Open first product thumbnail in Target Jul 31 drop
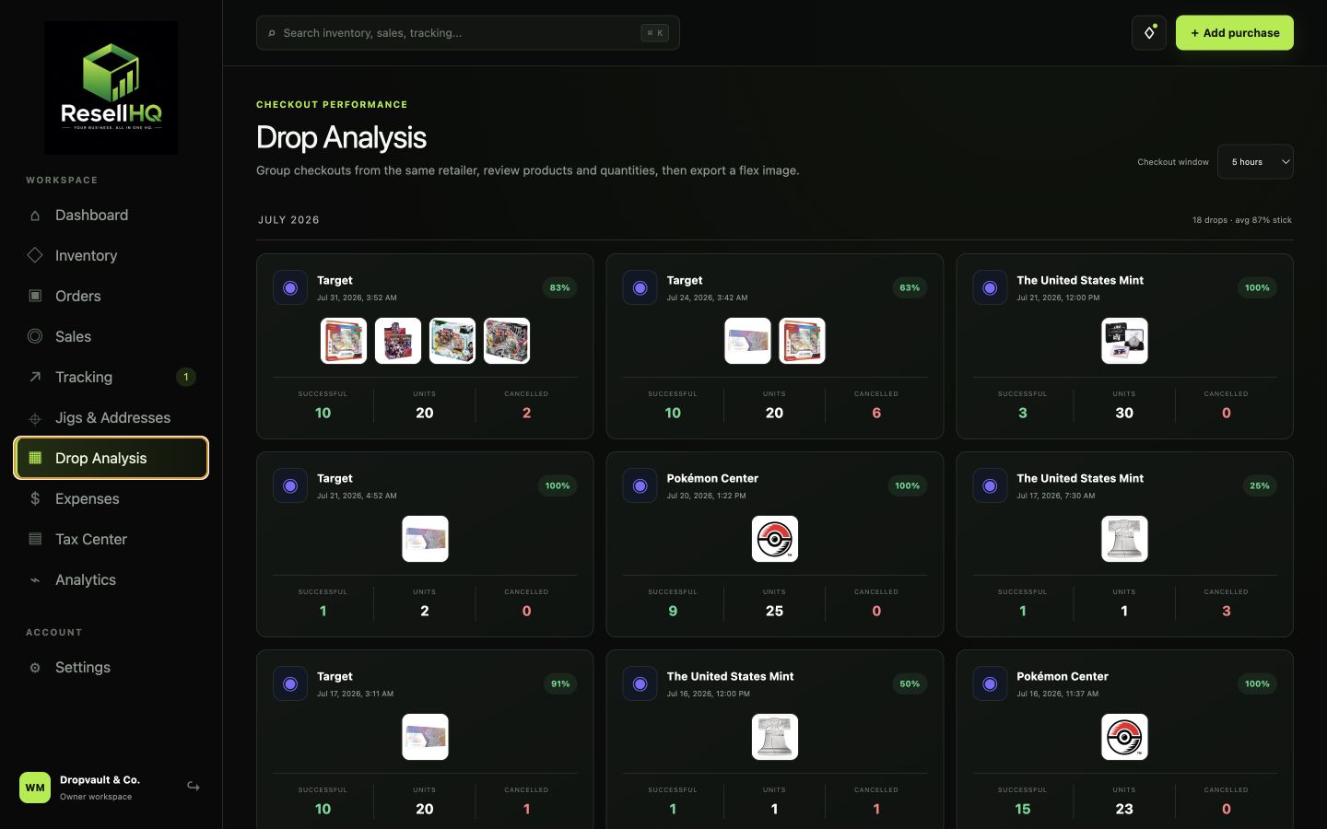Screen dimensions: 1327x829 pyautogui.click(x=344, y=341)
